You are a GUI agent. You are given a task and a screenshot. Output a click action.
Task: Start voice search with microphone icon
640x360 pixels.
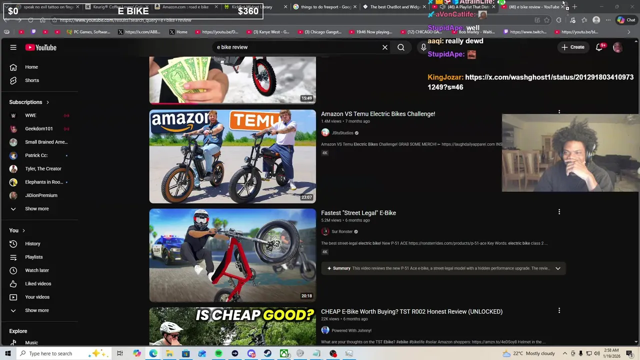click(423, 47)
